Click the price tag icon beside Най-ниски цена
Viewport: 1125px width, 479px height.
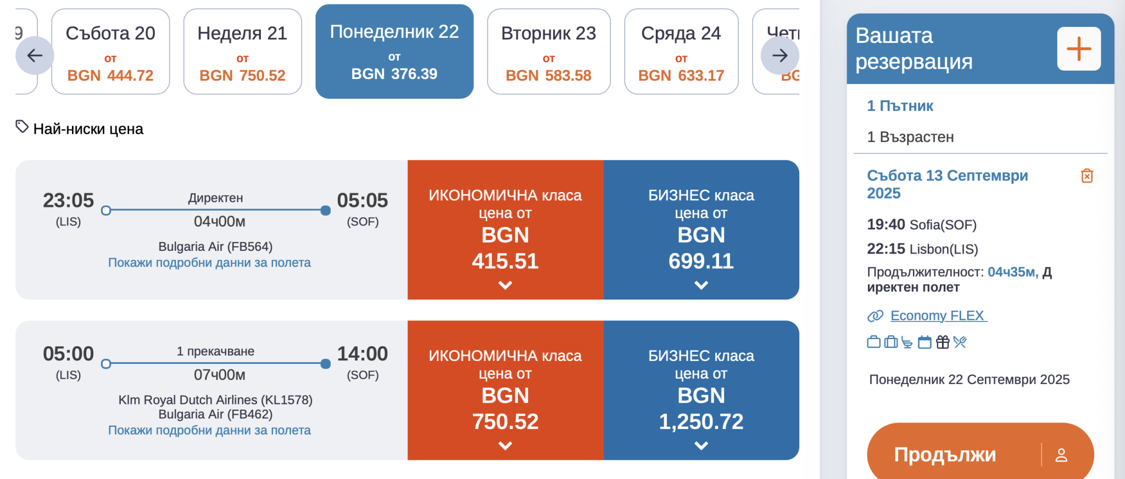click(22, 127)
